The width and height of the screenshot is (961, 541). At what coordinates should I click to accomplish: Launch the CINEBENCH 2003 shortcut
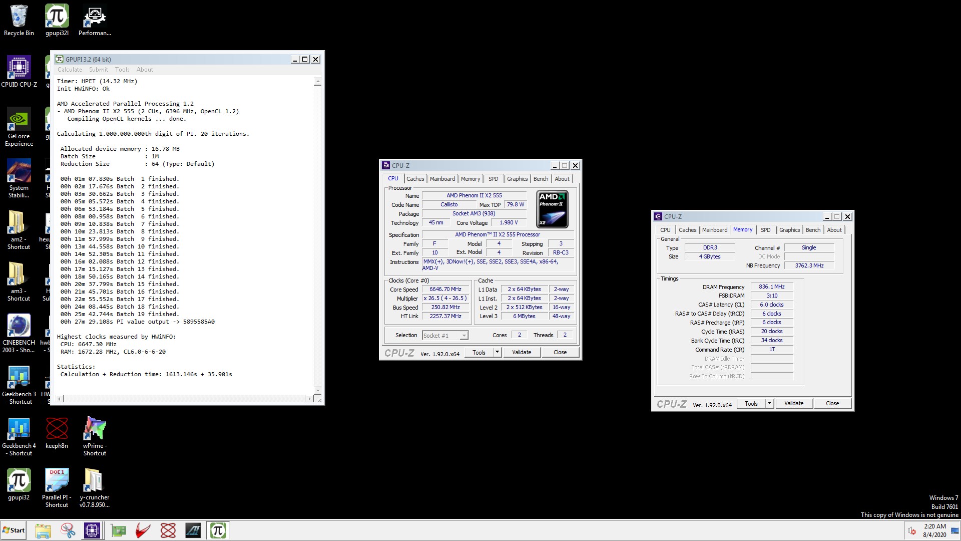pyautogui.click(x=19, y=333)
